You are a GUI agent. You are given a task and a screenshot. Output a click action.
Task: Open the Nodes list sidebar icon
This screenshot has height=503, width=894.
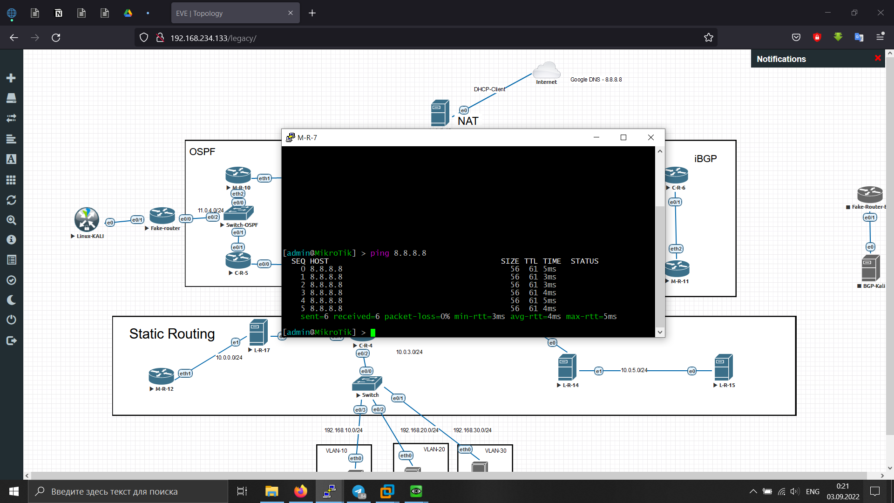[11, 98]
